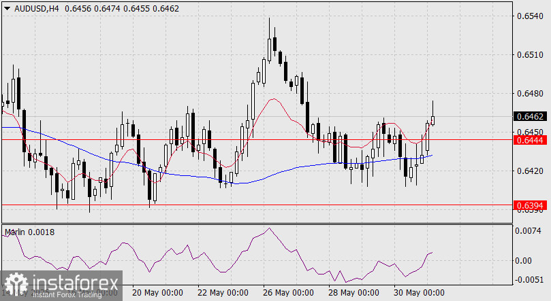The image size is (551, 301).
Task: Select the OHLC values 0.6456 0.6474 0.6455 0.6462
Action: pos(122,9)
